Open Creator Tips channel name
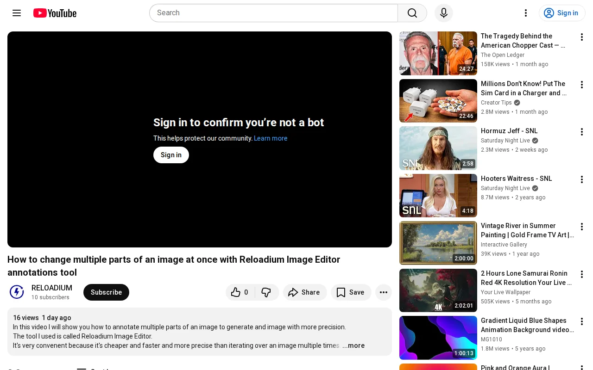The height and width of the screenshot is (370, 593). coord(496,103)
